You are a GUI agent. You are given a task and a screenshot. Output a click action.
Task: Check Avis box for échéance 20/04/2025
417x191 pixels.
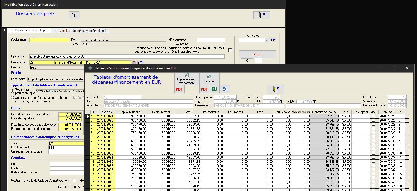click(x=373, y=120)
